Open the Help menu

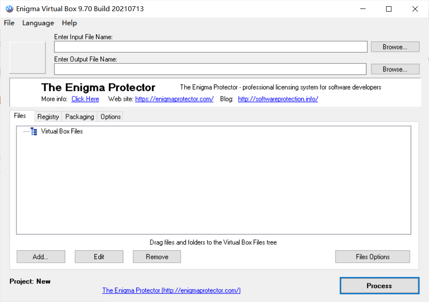point(69,23)
